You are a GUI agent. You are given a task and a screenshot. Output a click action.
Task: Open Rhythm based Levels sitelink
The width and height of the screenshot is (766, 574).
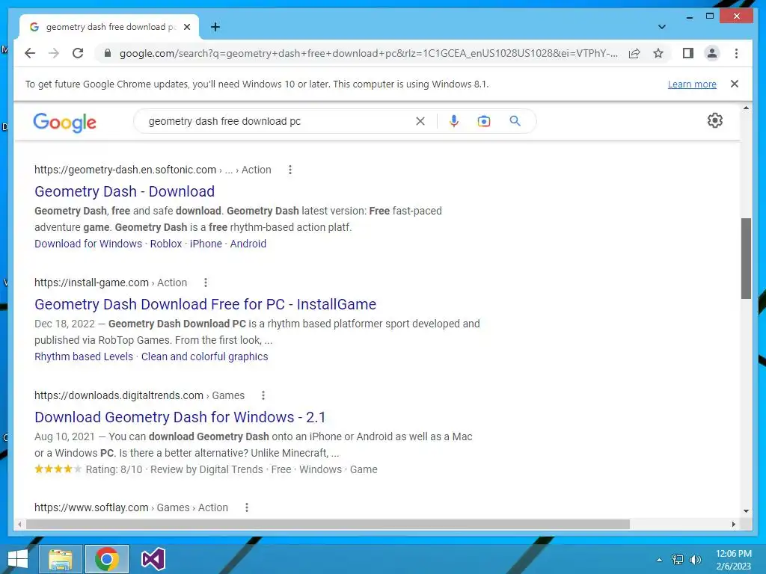click(84, 357)
